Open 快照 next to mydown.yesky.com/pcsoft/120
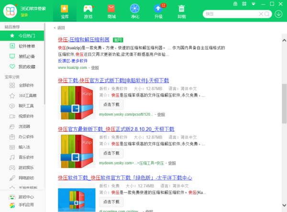The image size is (287, 212). coord(161,114)
